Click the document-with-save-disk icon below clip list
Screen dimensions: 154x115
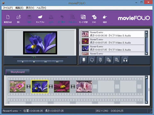[109, 60]
